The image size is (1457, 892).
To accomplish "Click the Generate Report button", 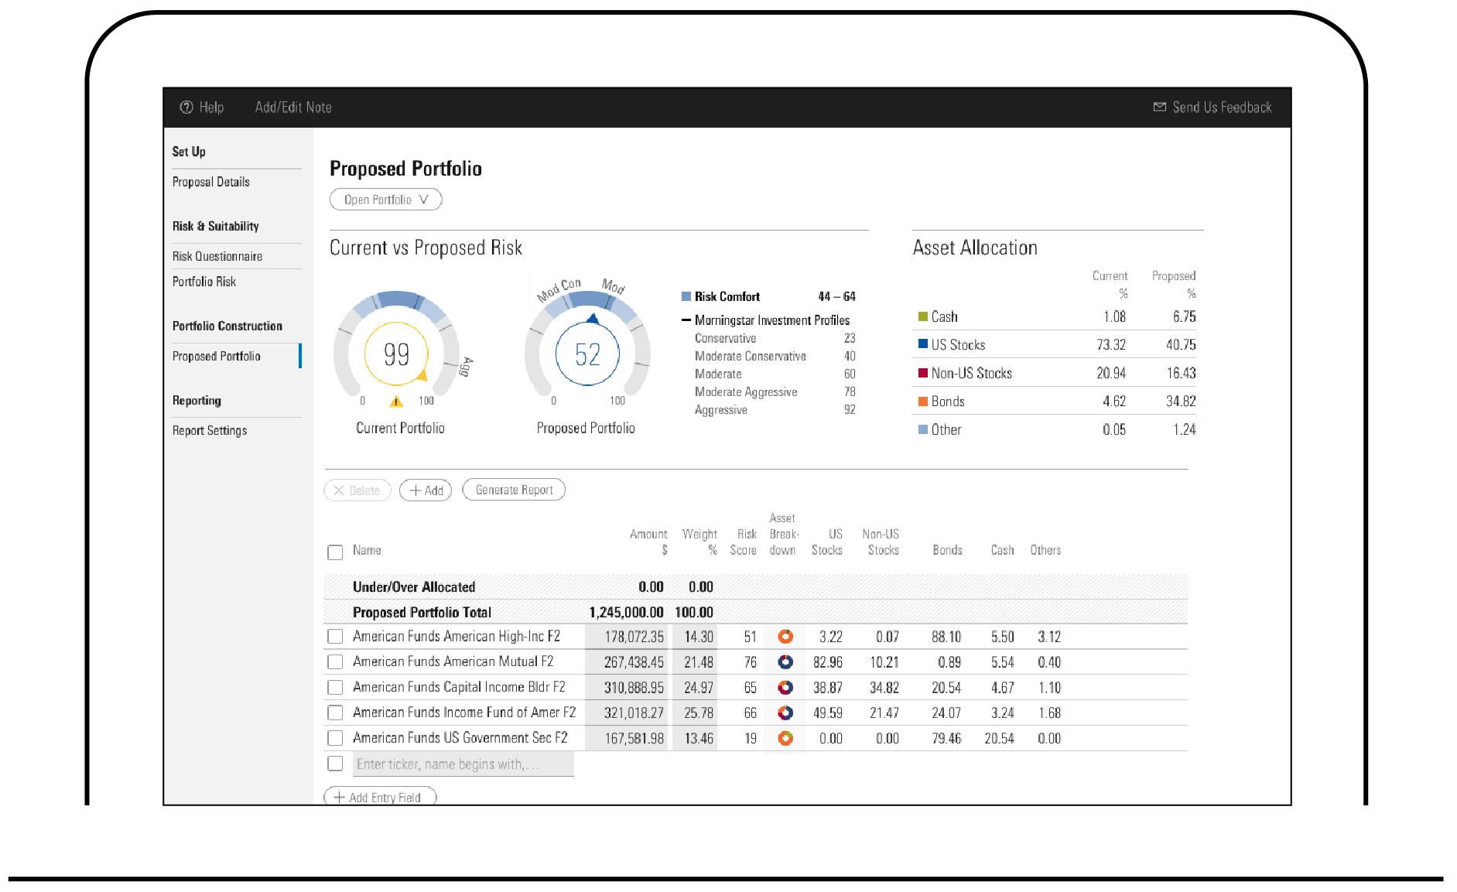I will (x=514, y=490).
